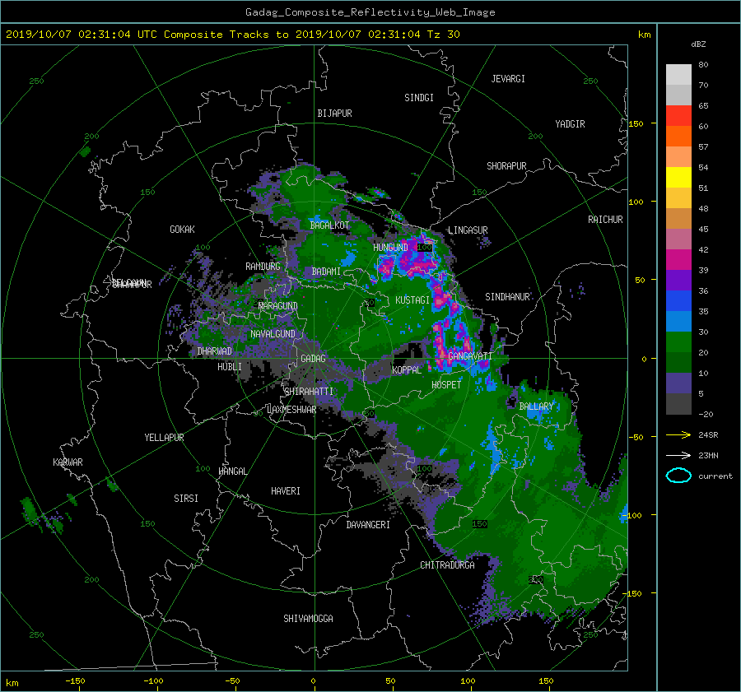Image resolution: width=741 pixels, height=692 pixels.
Task: Click the SINDHANUR city label
Action: [x=507, y=297]
